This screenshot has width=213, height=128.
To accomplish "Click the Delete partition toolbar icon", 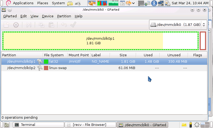I will (x=16, y=25).
